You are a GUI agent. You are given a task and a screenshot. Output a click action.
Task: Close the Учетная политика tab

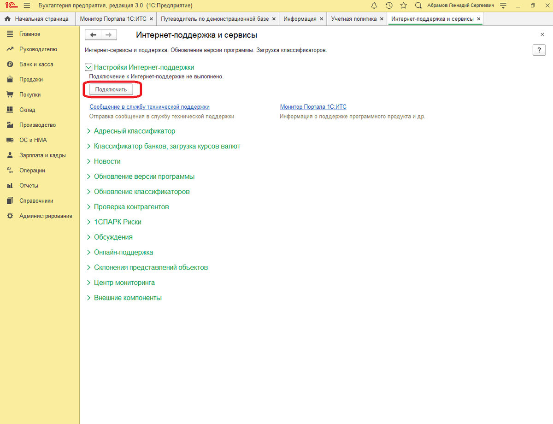[x=382, y=19]
